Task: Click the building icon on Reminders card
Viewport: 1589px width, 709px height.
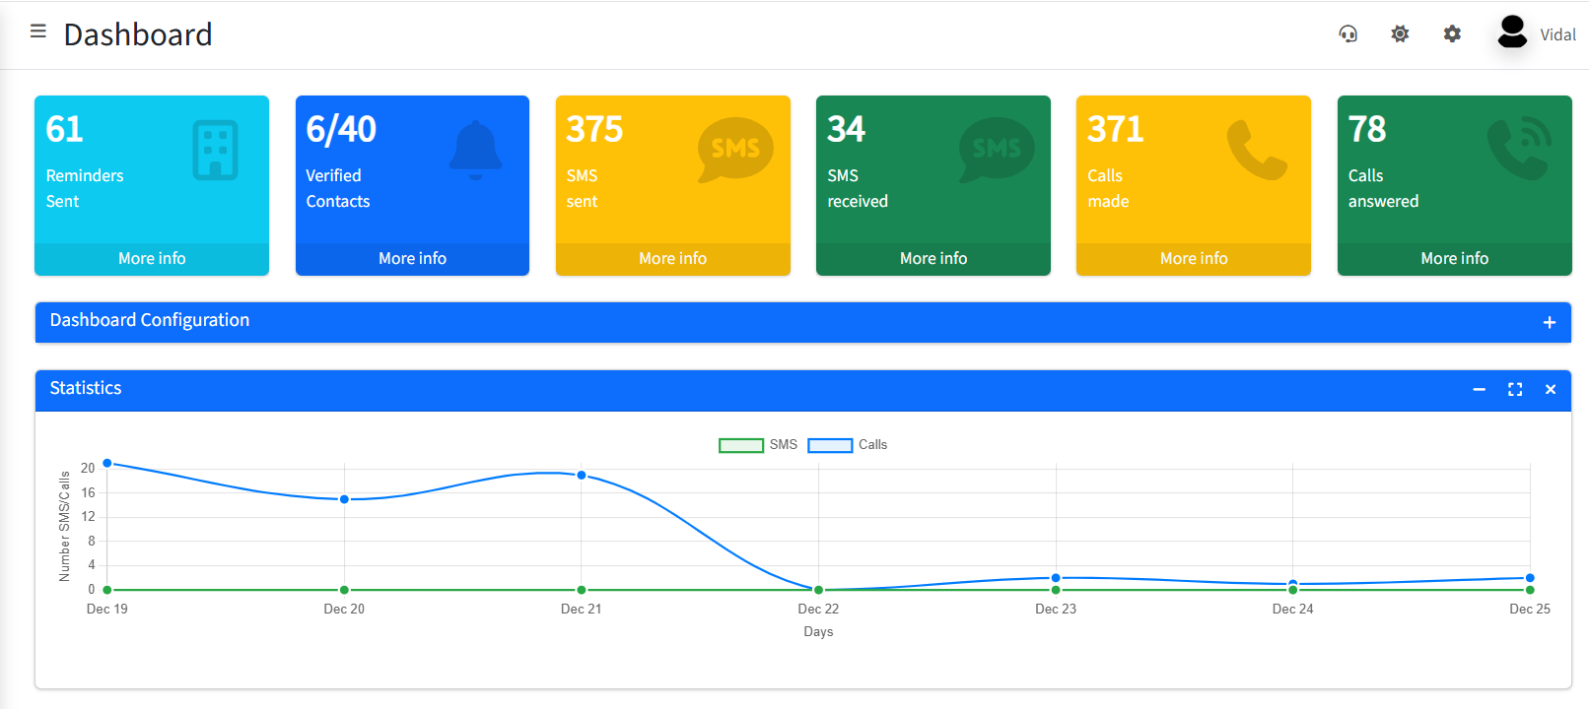Action: 215,150
